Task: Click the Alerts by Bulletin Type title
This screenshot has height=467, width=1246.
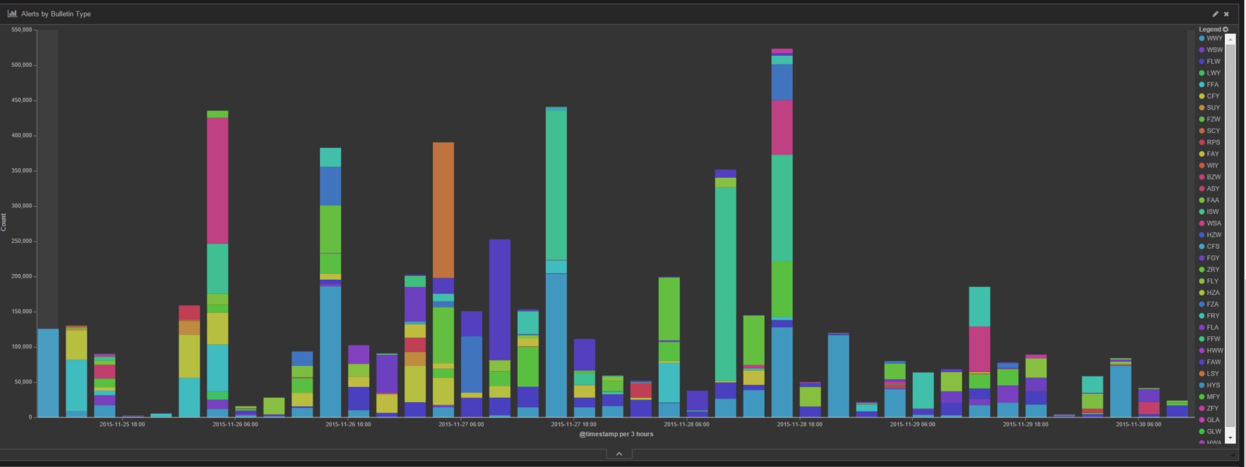Action: click(x=56, y=14)
